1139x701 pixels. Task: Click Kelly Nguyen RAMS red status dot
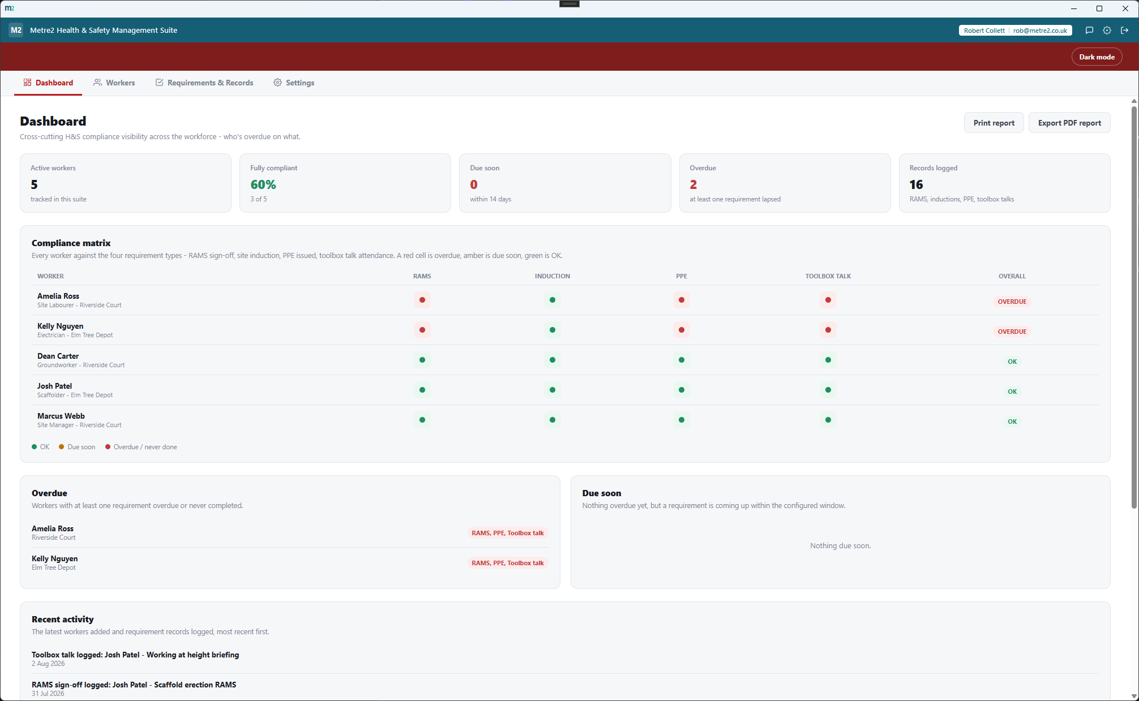point(422,330)
